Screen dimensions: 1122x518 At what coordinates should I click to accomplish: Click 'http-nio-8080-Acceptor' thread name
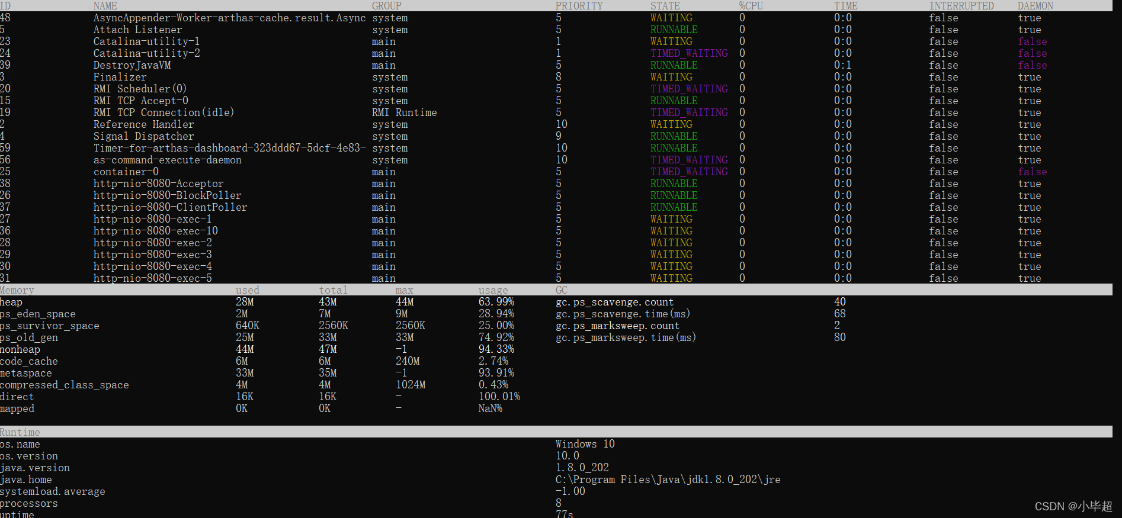tap(159, 184)
